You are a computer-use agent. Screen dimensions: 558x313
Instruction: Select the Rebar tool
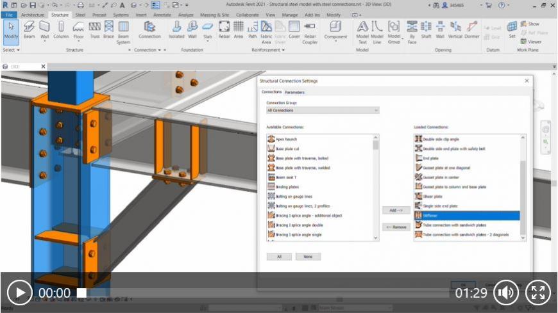click(x=224, y=30)
